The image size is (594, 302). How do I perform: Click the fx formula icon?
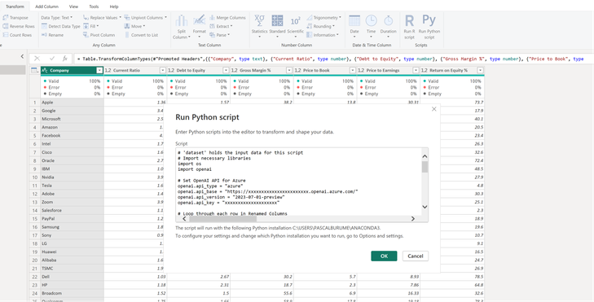point(65,59)
